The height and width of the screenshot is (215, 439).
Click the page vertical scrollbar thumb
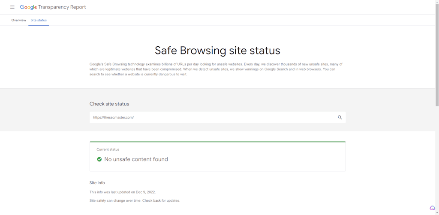[437, 55]
